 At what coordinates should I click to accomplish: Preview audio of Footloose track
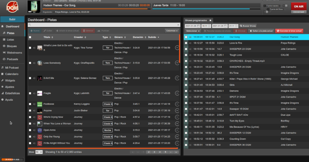click(35, 104)
